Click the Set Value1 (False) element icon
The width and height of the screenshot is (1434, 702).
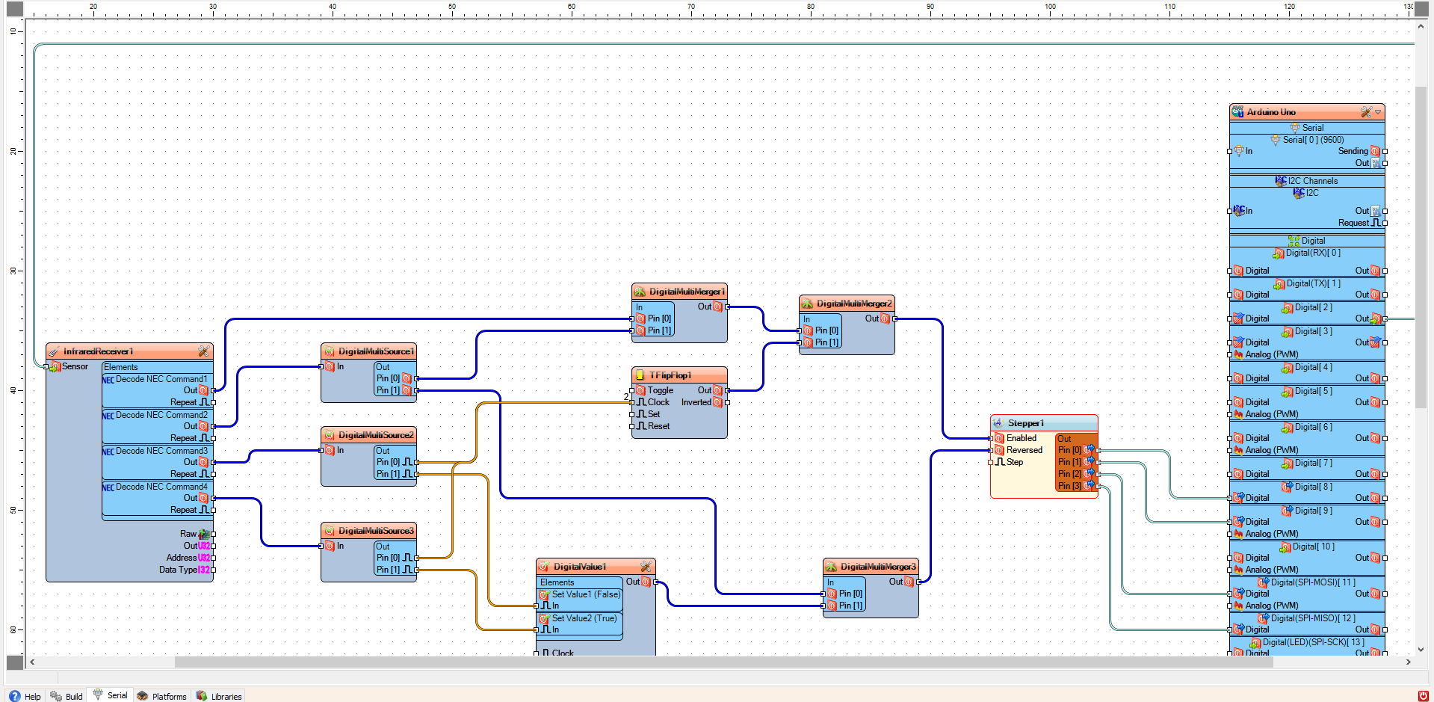click(x=545, y=595)
